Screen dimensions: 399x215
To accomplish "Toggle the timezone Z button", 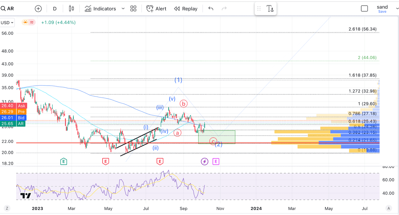I will 7,208.
